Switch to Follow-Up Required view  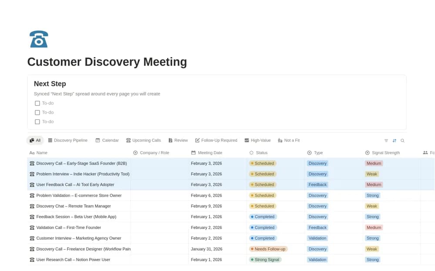click(216, 140)
